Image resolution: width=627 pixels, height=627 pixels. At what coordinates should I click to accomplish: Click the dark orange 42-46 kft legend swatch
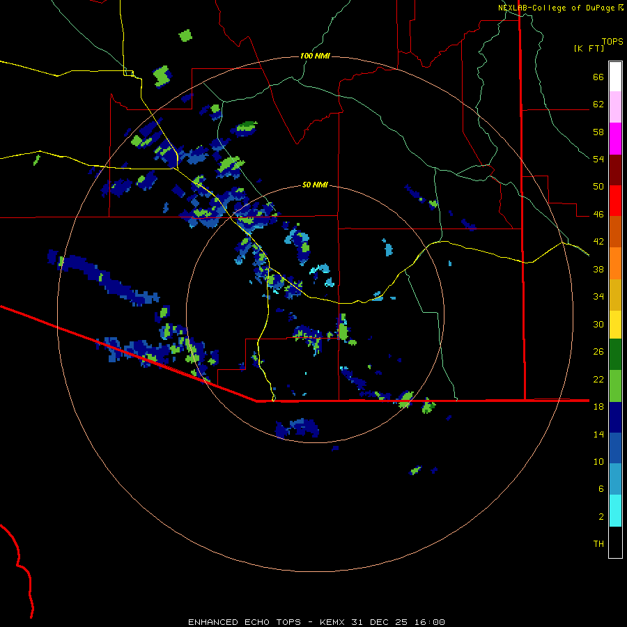pyautogui.click(x=615, y=231)
